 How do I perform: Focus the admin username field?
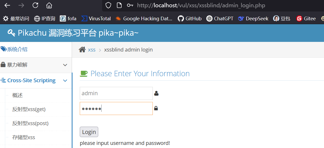(x=116, y=93)
